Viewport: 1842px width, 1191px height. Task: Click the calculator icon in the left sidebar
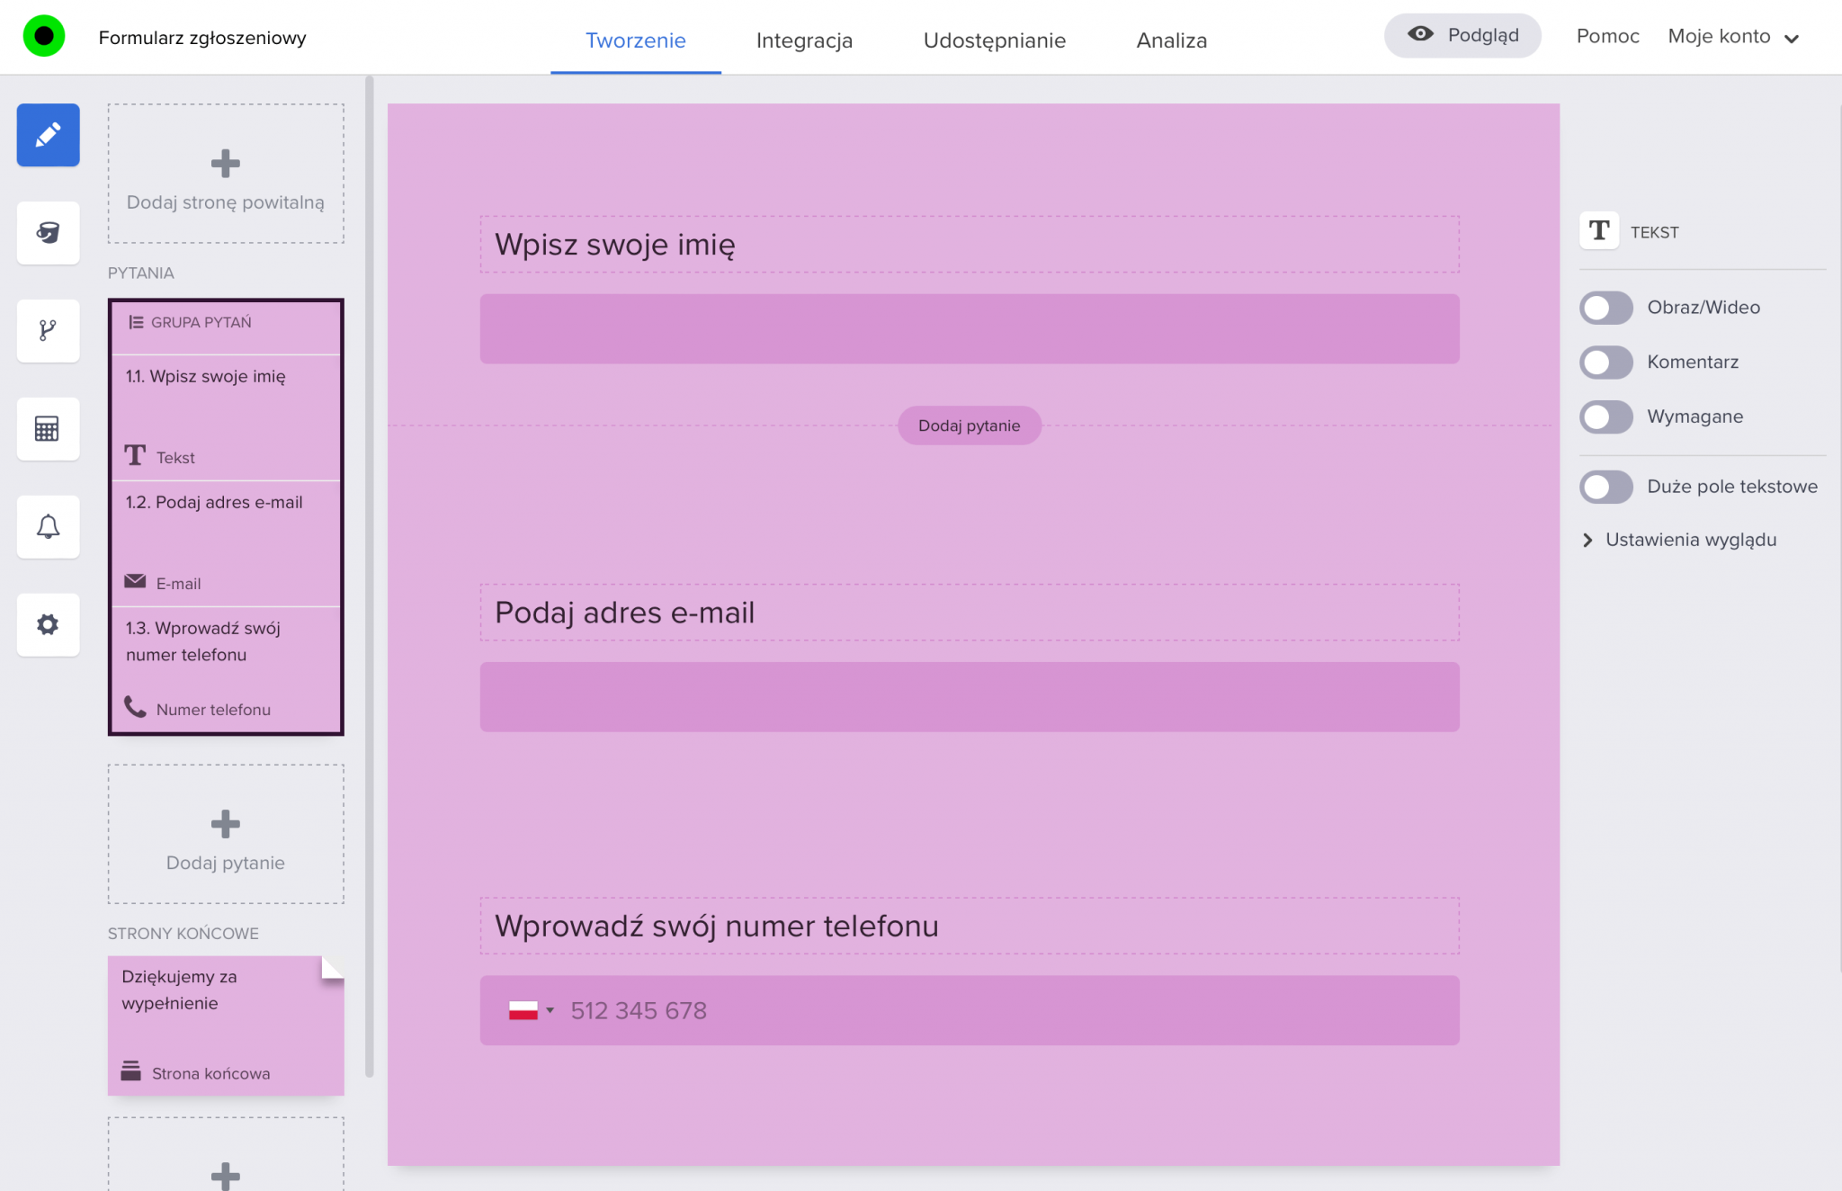pyautogui.click(x=48, y=429)
